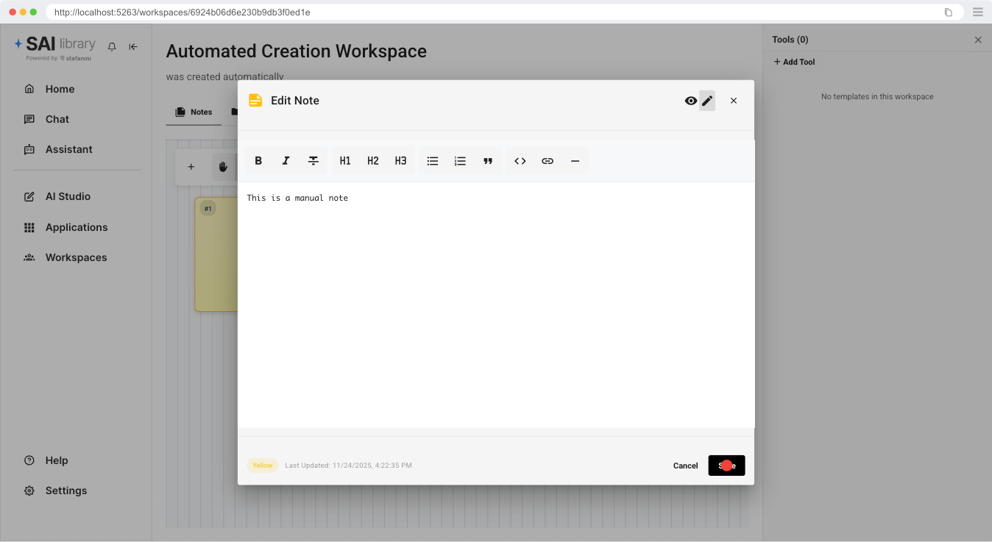The image size is (992, 542).
Task: Toggle bold formatting in note toolbar
Action: 258,161
